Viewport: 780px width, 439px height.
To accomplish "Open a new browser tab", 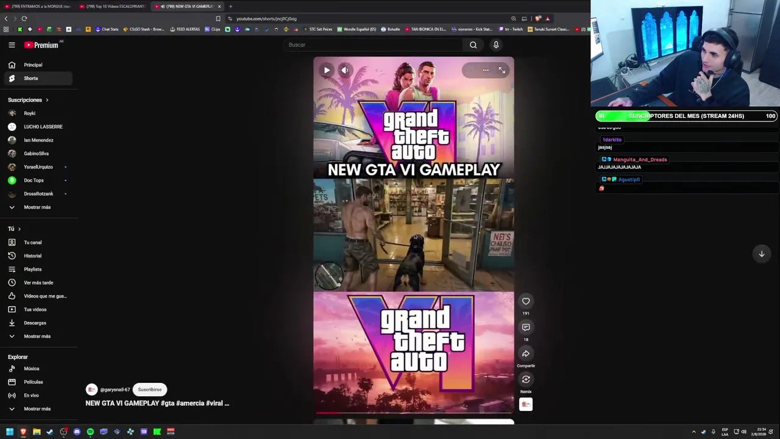I will (230, 6).
